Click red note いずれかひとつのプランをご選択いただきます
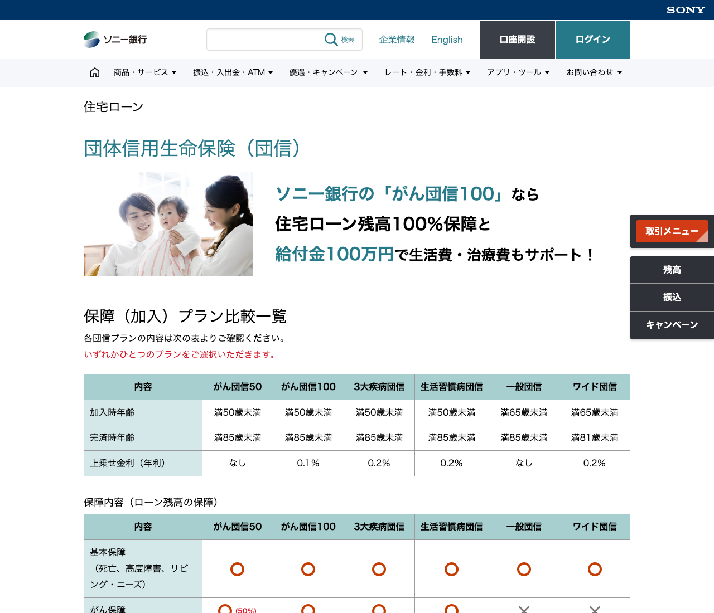 pyautogui.click(x=180, y=354)
